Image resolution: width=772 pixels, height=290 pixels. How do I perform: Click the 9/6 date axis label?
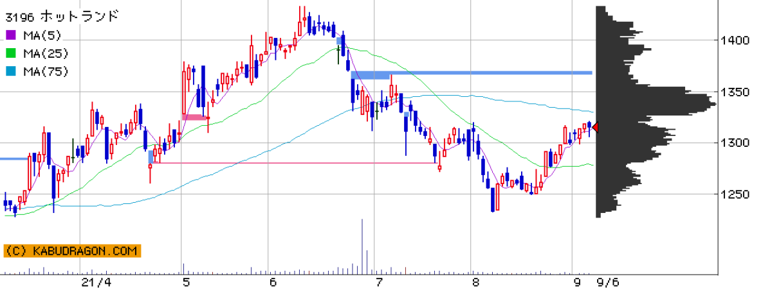(607, 282)
